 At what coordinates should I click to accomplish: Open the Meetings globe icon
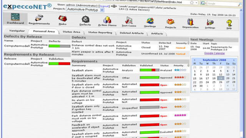(x=150, y=21)
